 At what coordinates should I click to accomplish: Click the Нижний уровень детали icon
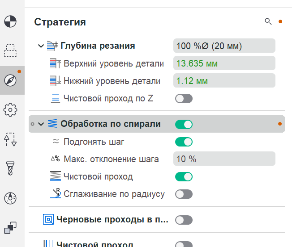(x=55, y=81)
